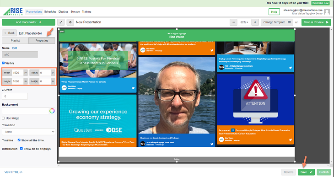Open presentation settings gear icon
Image resolution: width=334 pixels, height=177 pixels.
(70, 22)
